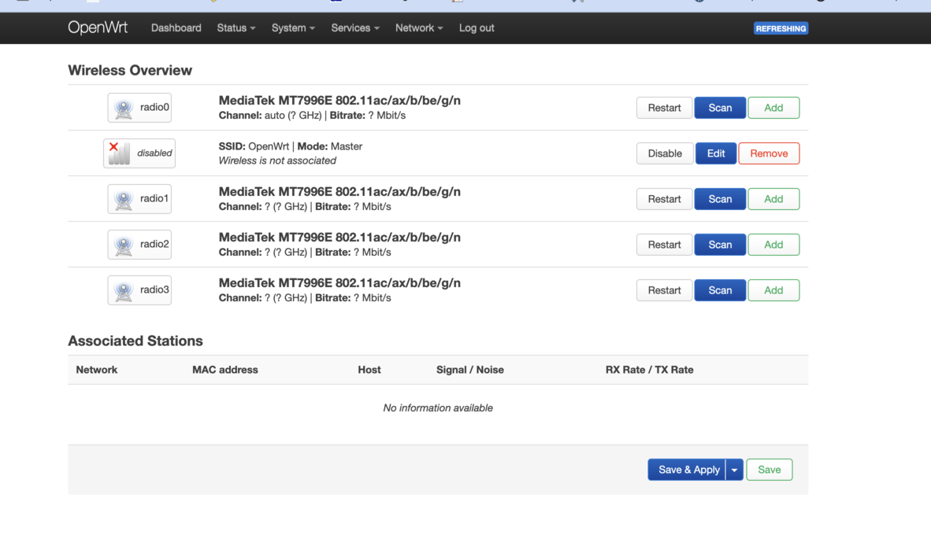Image resolution: width=931 pixels, height=553 pixels.
Task: Click the REFRESHING status indicator
Action: coord(781,28)
